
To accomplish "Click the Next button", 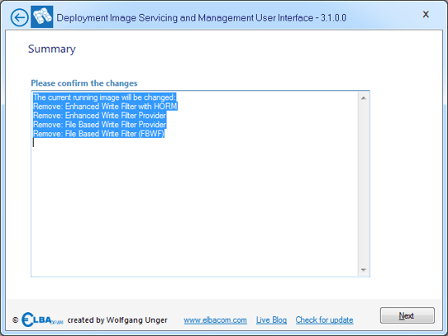I will 407,315.
